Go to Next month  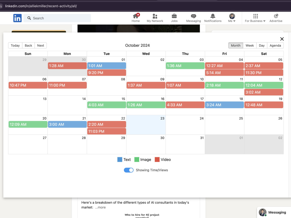[41, 45]
